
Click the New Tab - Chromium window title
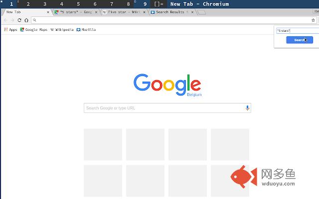pyautogui.click(x=199, y=4)
